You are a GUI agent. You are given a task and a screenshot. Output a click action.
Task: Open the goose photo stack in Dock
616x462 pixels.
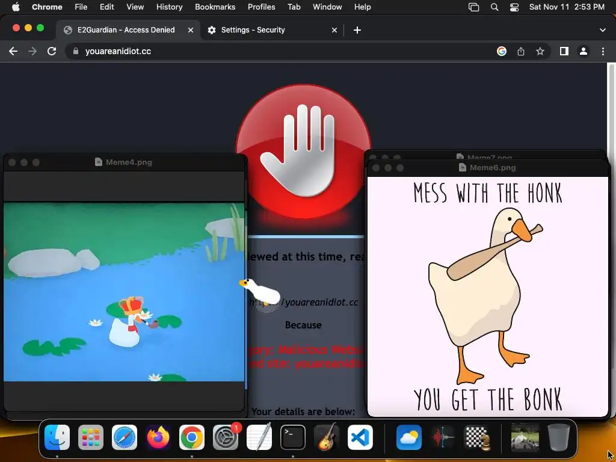[525, 437]
